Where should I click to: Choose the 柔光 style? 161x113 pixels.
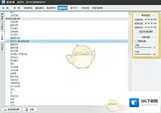point(12,64)
